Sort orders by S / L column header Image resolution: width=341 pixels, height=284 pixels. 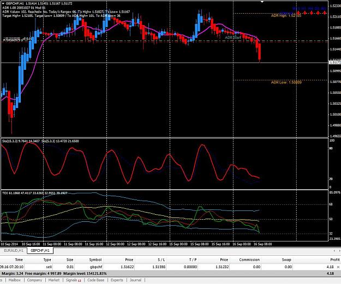pyautogui.click(x=161, y=259)
